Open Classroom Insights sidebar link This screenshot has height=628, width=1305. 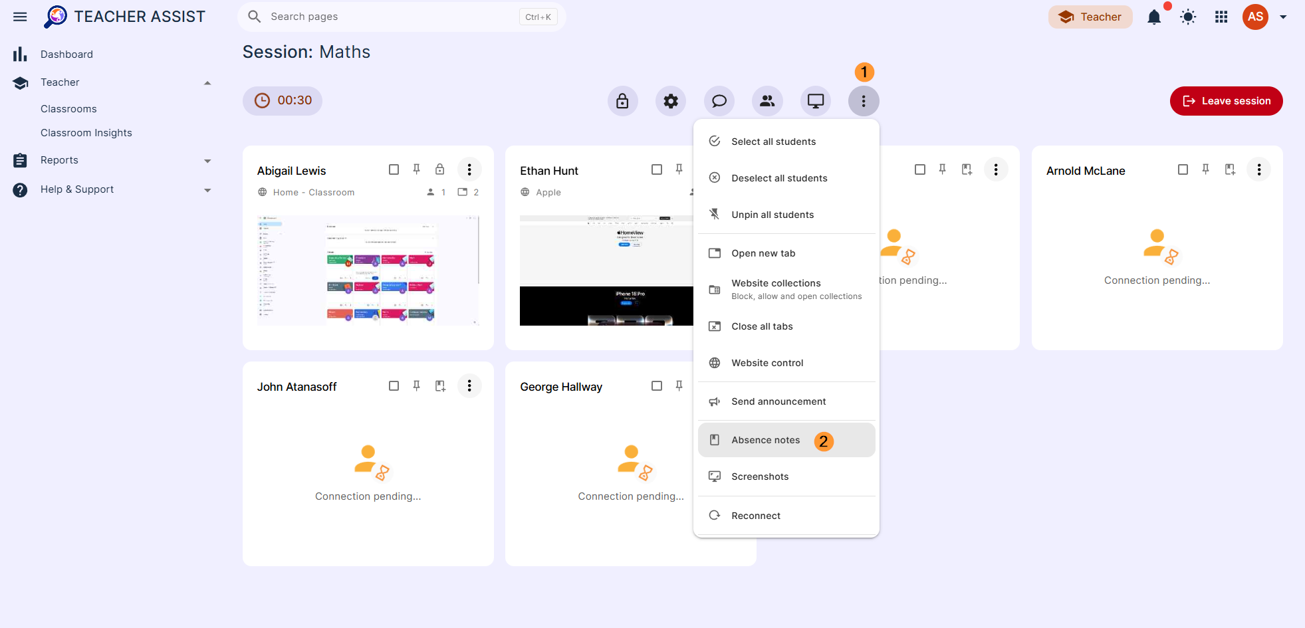coord(86,133)
